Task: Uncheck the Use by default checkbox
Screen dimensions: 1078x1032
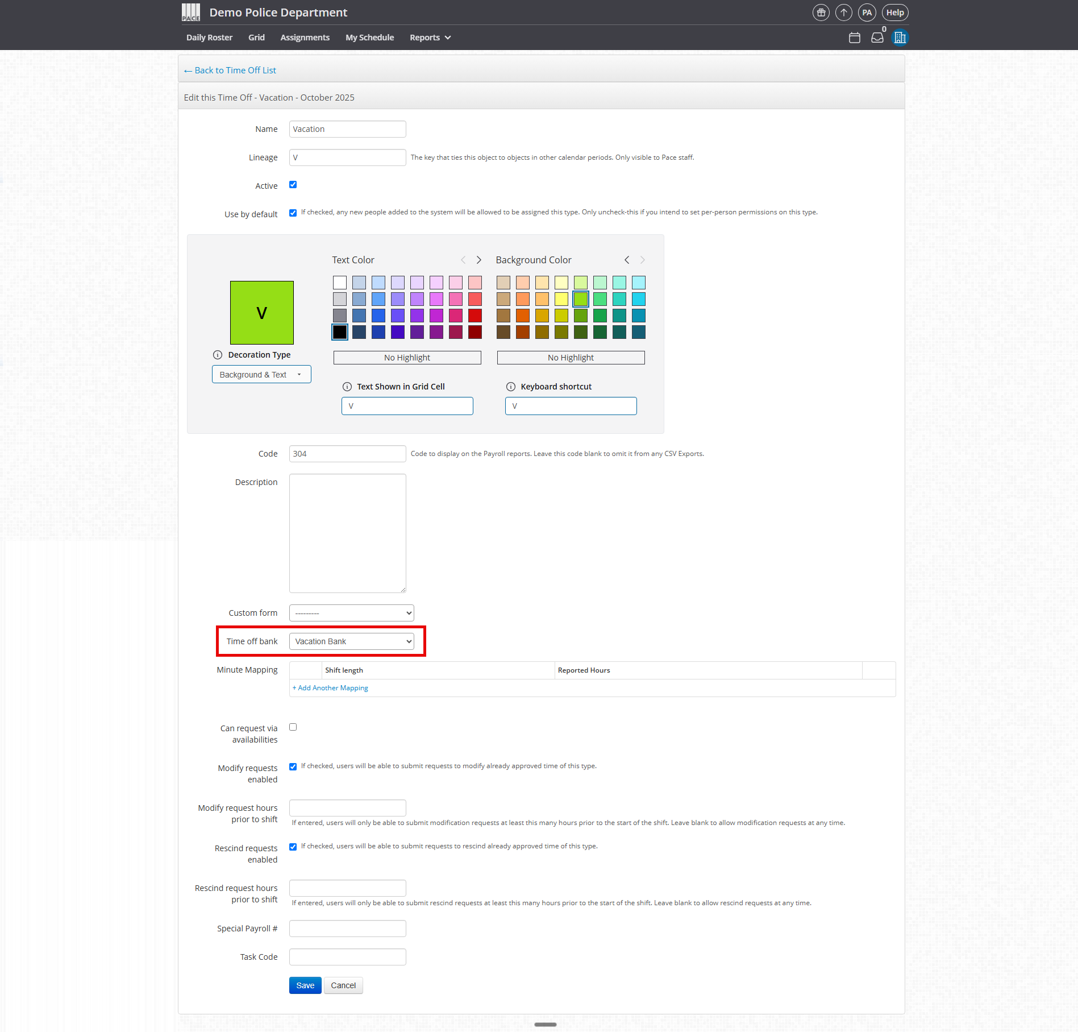Action: 293,213
